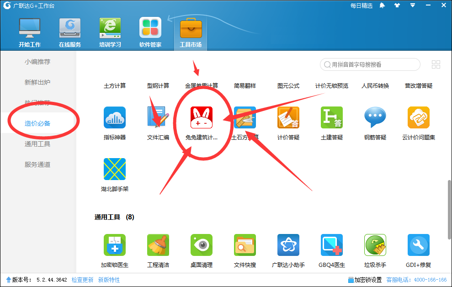Launch the GDI+修复 wrench tool

click(x=419, y=245)
